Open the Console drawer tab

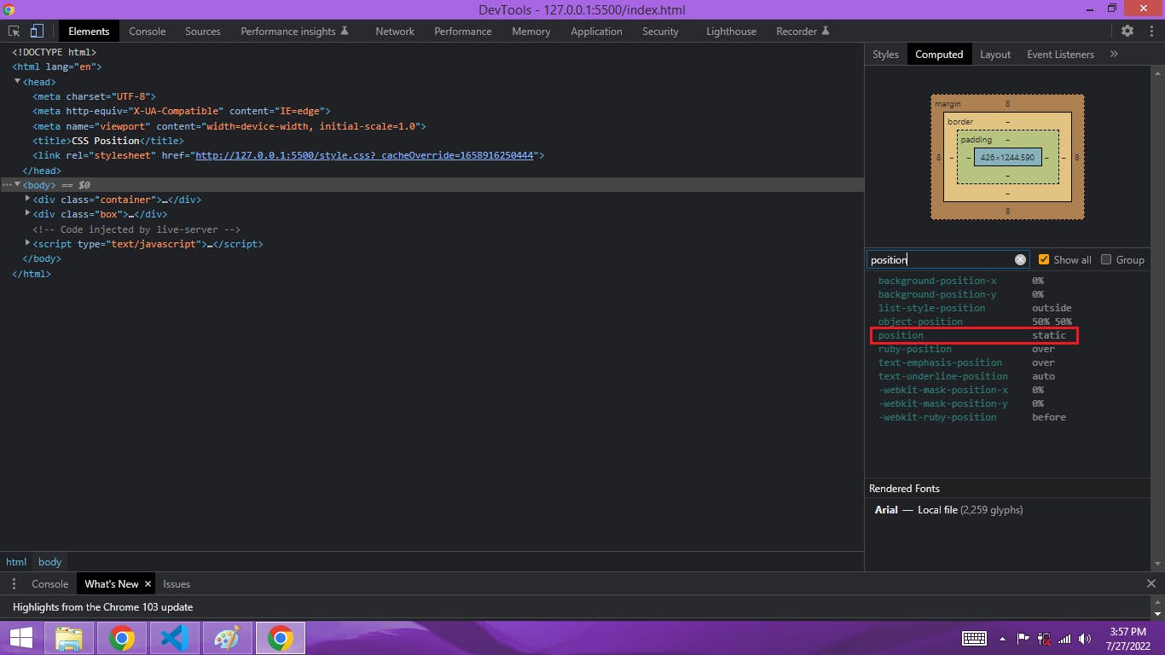(49, 584)
